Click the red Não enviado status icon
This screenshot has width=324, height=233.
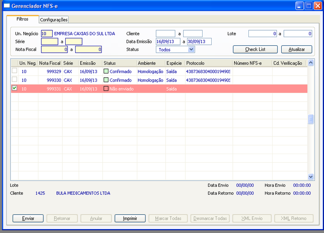point(106,88)
